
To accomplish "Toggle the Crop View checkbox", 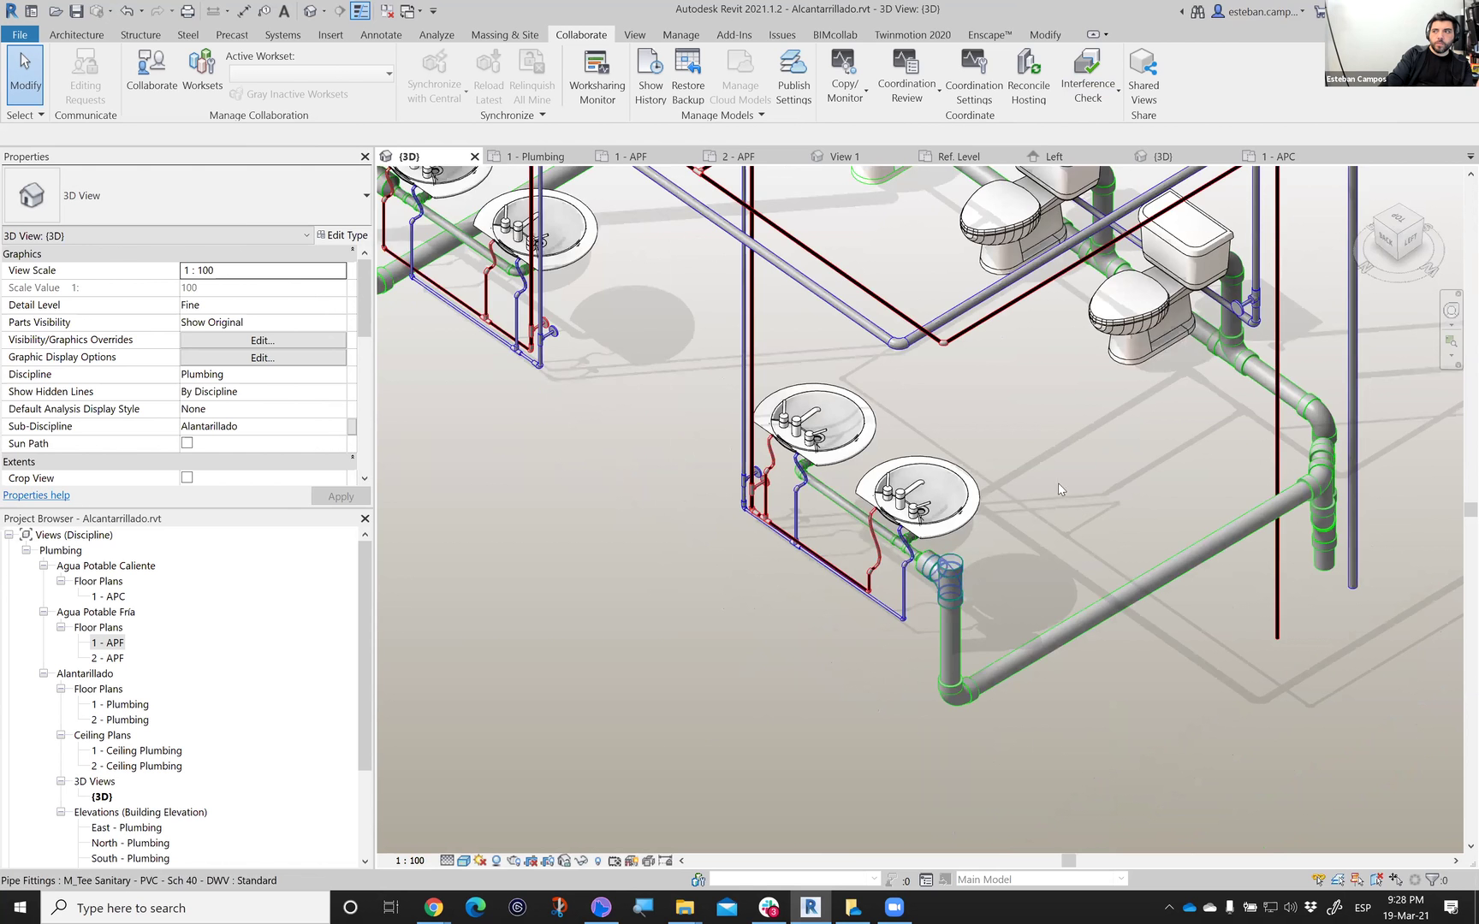I will pos(187,477).
